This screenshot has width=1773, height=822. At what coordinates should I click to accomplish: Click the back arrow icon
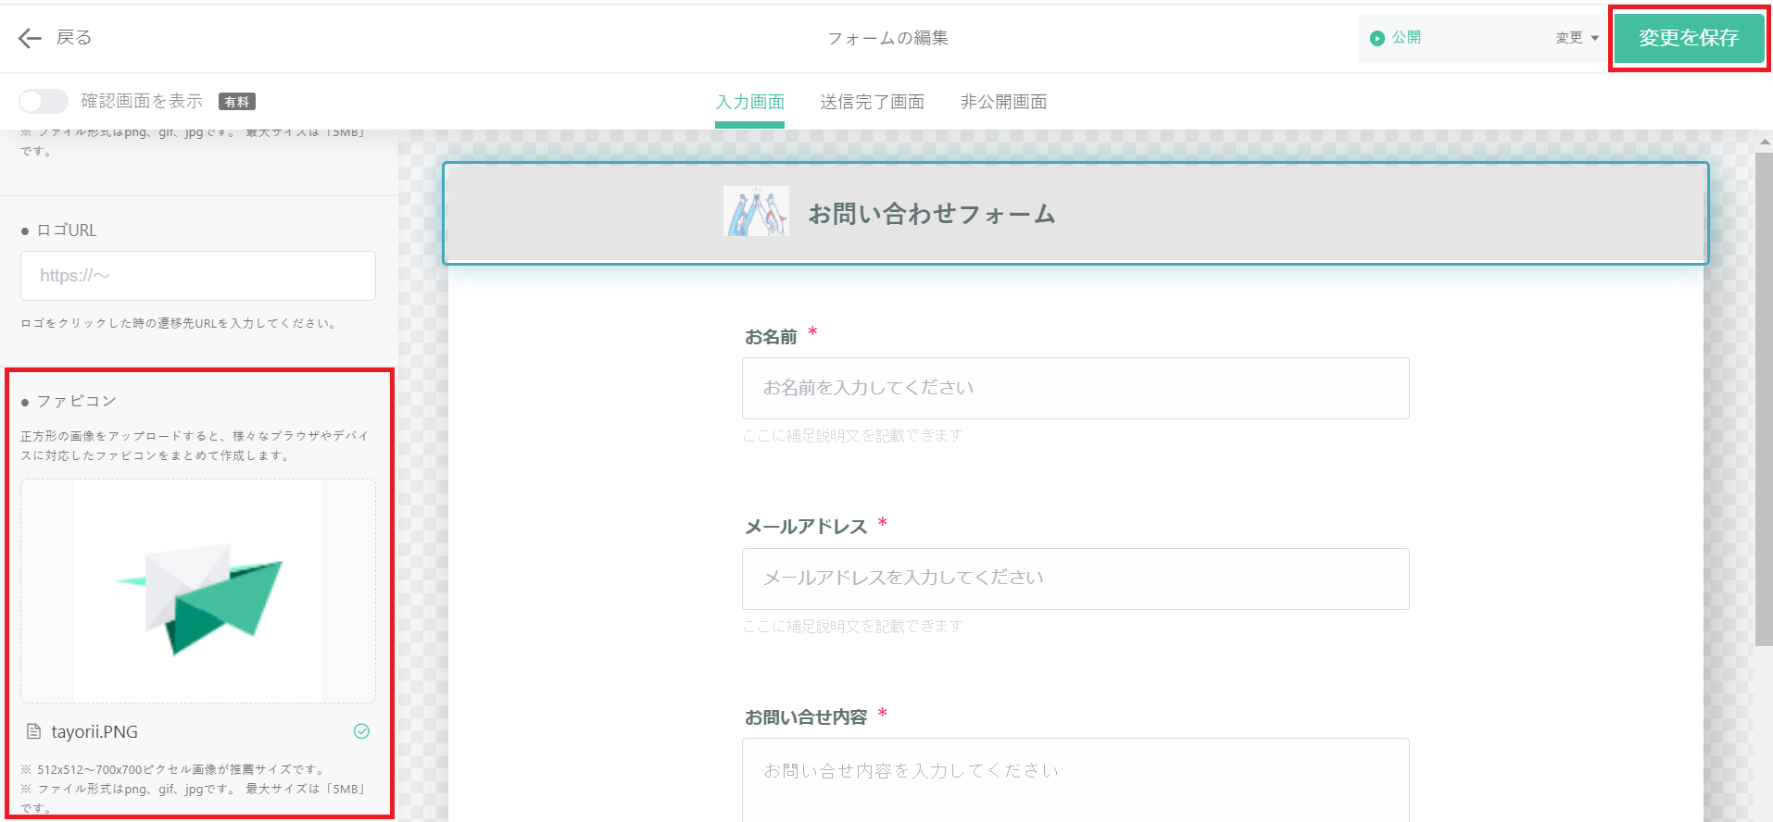tap(30, 38)
